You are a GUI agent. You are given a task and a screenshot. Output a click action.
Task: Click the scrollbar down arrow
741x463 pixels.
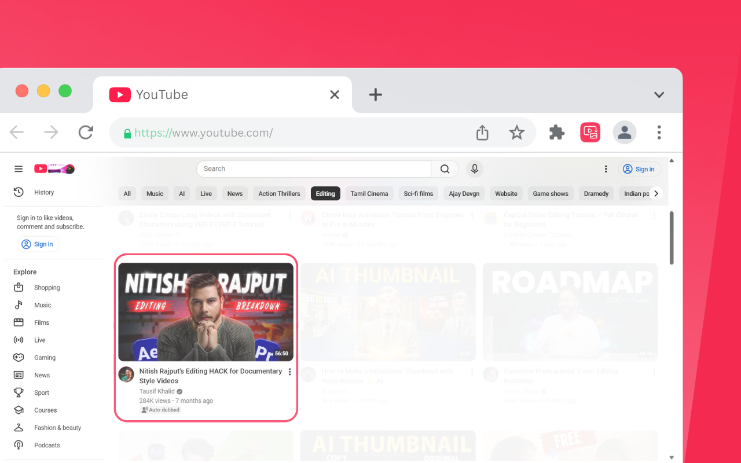tap(672, 457)
